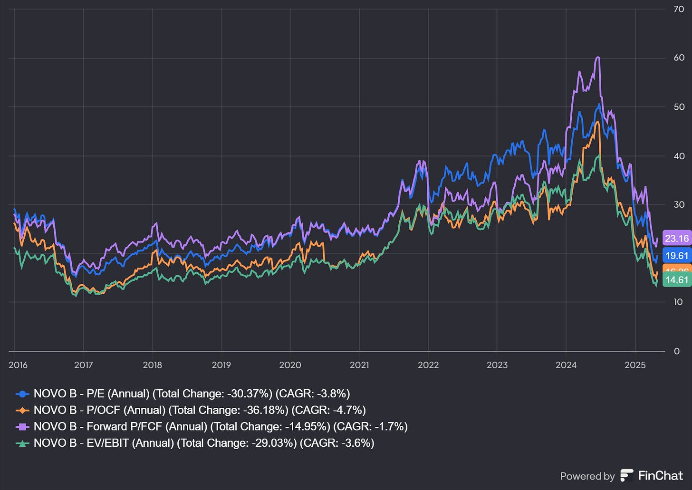Click the 2019 x-axis label

coord(221,365)
